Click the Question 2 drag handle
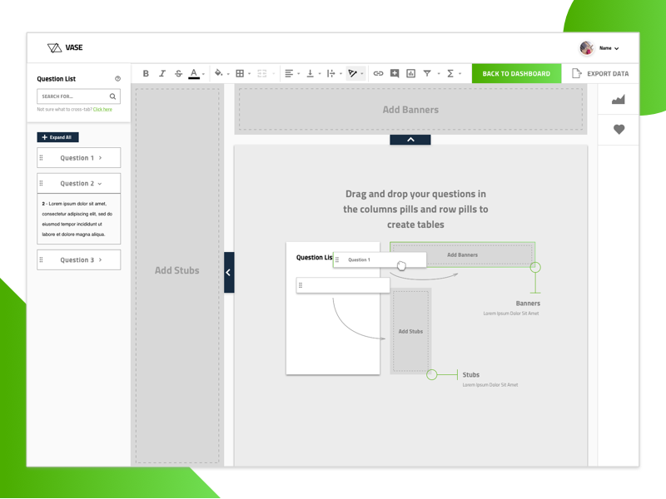The height and width of the screenshot is (499, 666). [x=41, y=183]
